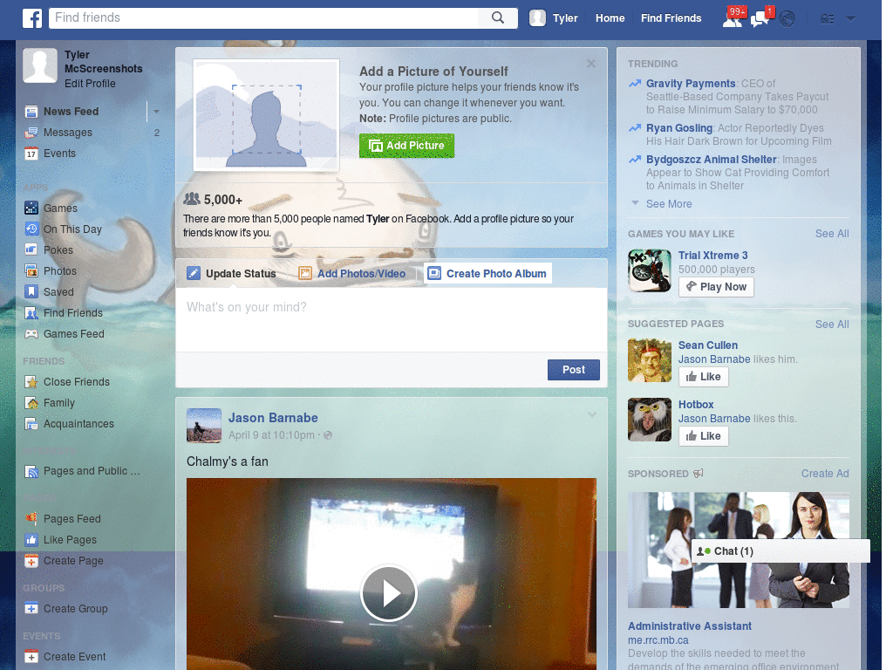Click Jason Barnabe's post avatar thumbnail

(204, 426)
